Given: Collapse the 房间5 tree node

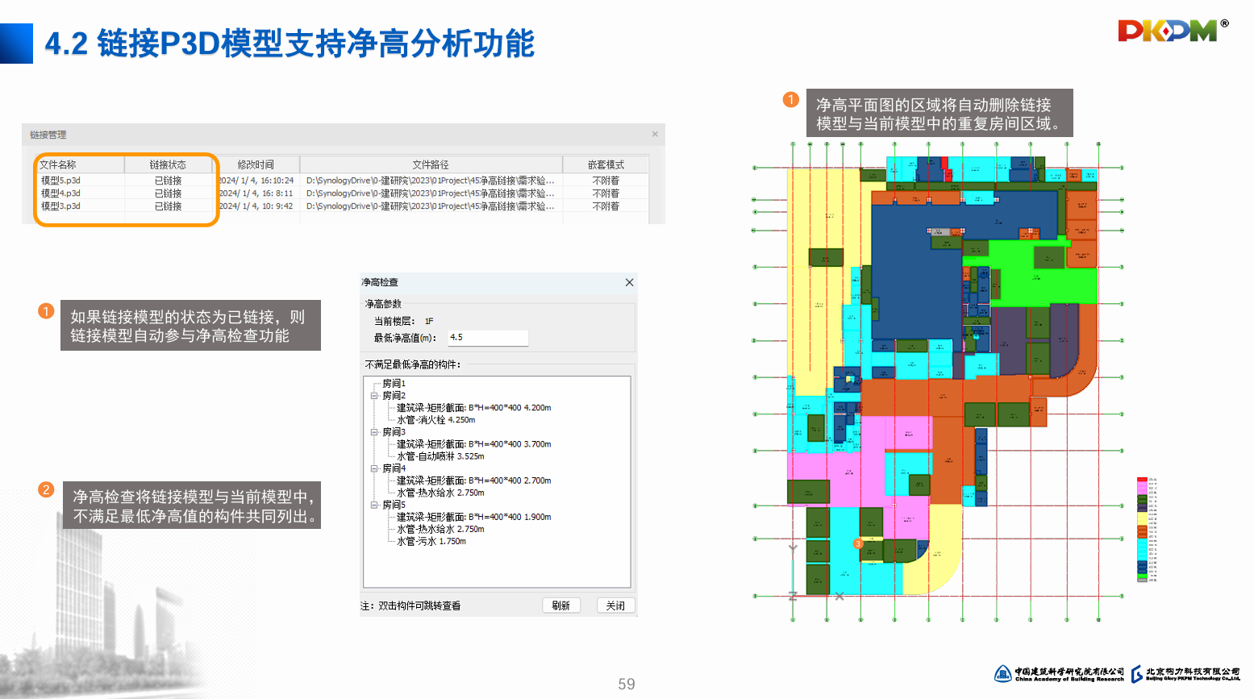Looking at the screenshot, I should pos(374,505).
